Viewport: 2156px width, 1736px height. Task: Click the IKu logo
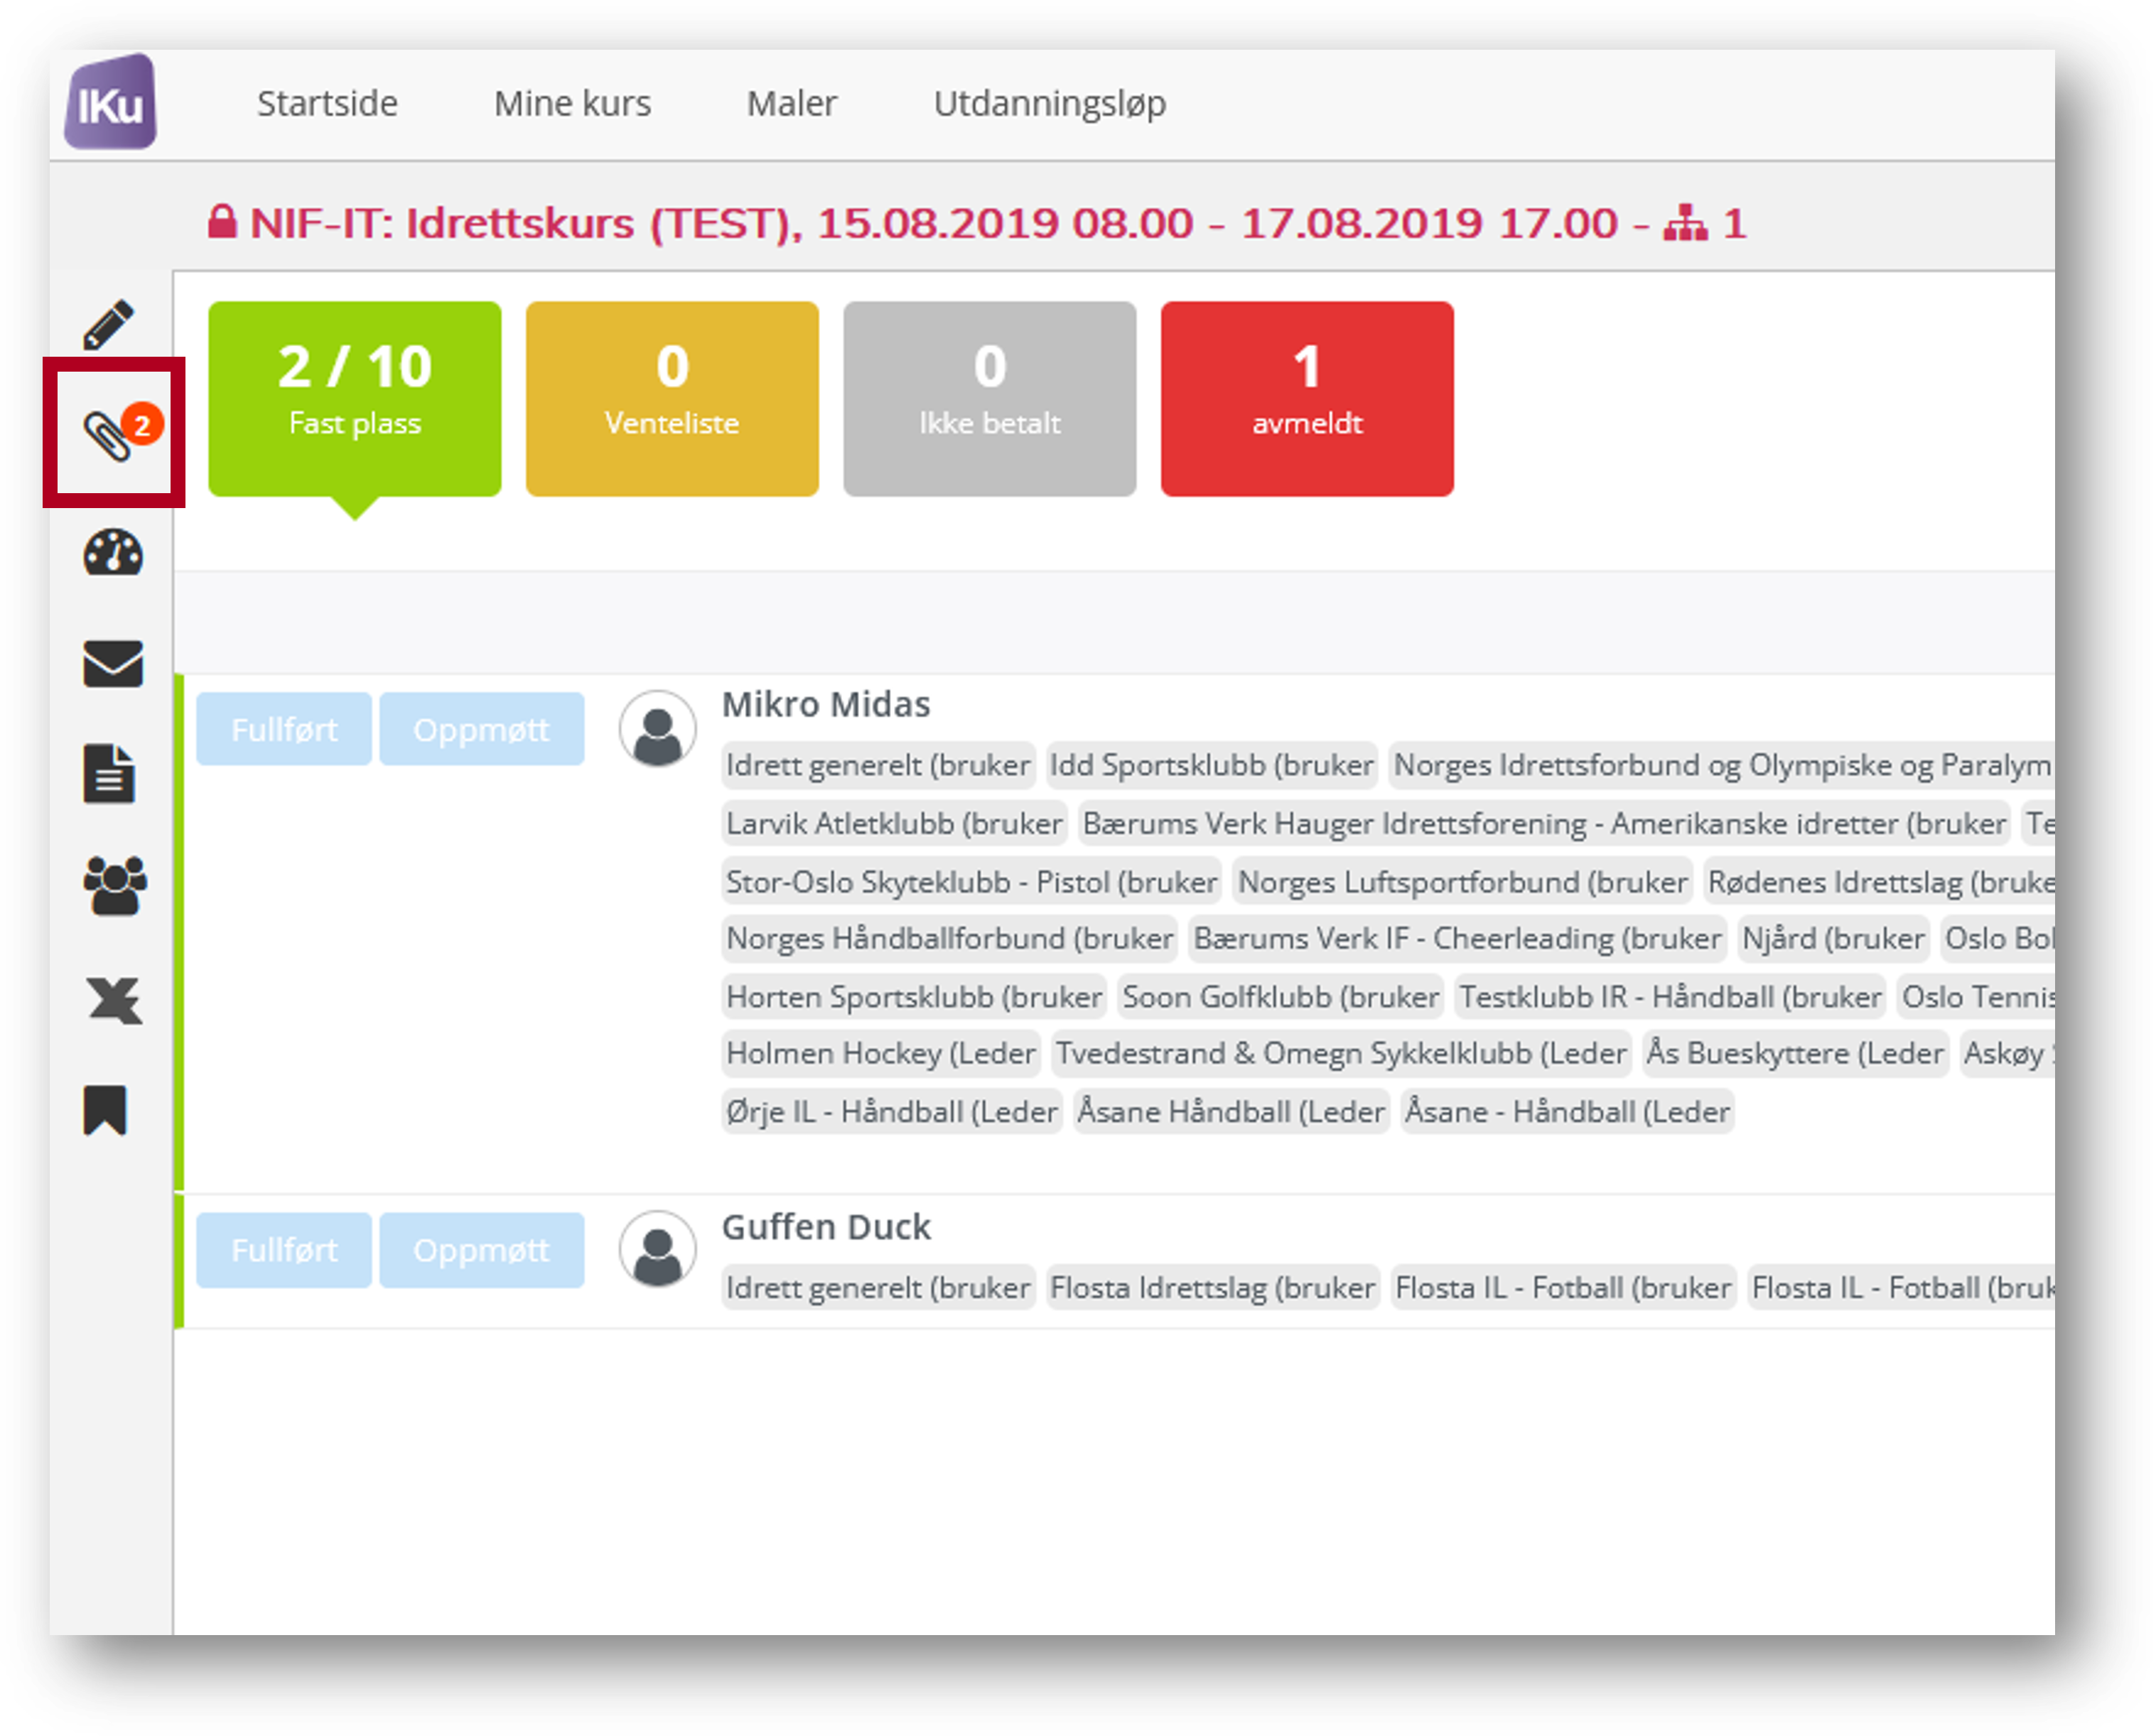coord(111,102)
